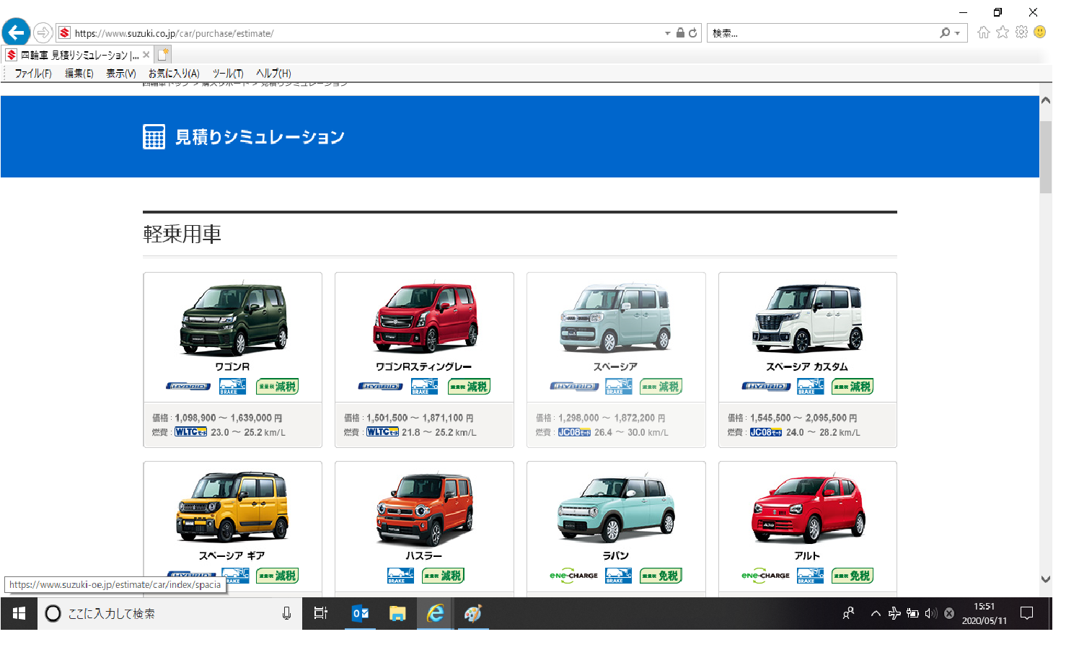Image resolution: width=1079 pixels, height=655 pixels.
Task: Click the smiley feedback icon
Action: [1040, 32]
